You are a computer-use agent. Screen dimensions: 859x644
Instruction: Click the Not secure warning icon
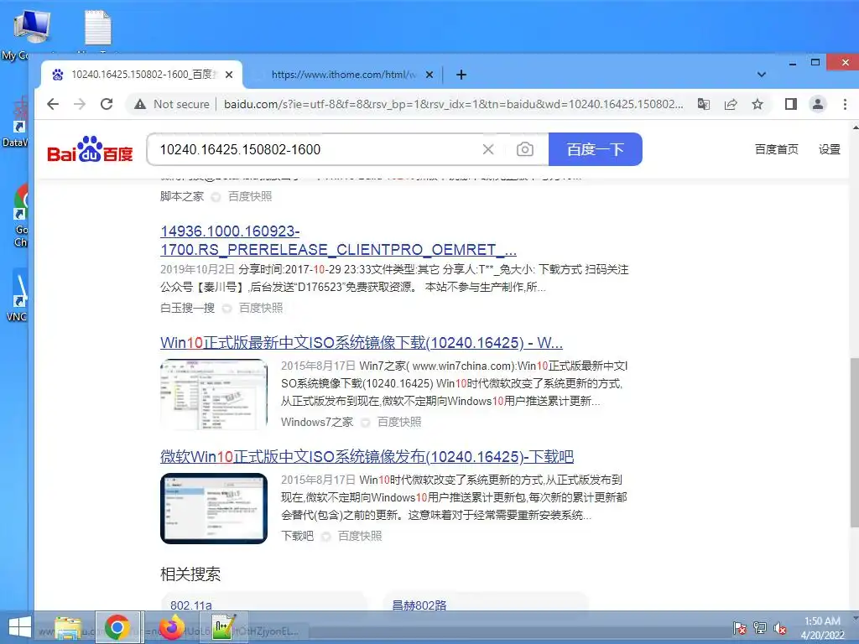coord(140,104)
